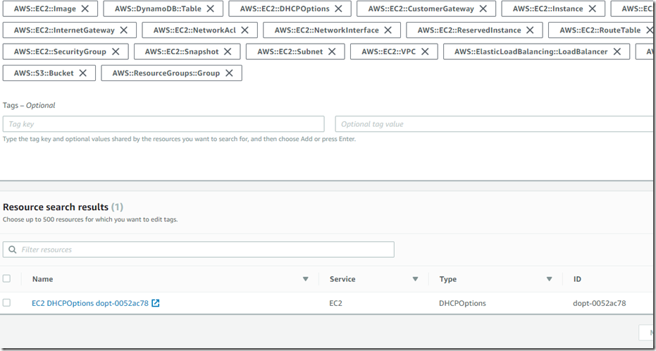This screenshot has width=656, height=351.
Task: Remove the AWS::EC2::DHCPOptions type tag
Action: pyautogui.click(x=338, y=8)
